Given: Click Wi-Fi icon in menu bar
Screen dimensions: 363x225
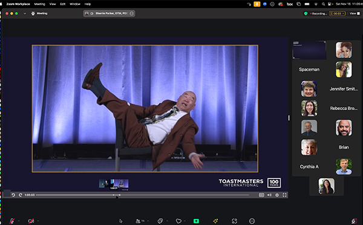Looking at the screenshot, I should pos(316,4).
